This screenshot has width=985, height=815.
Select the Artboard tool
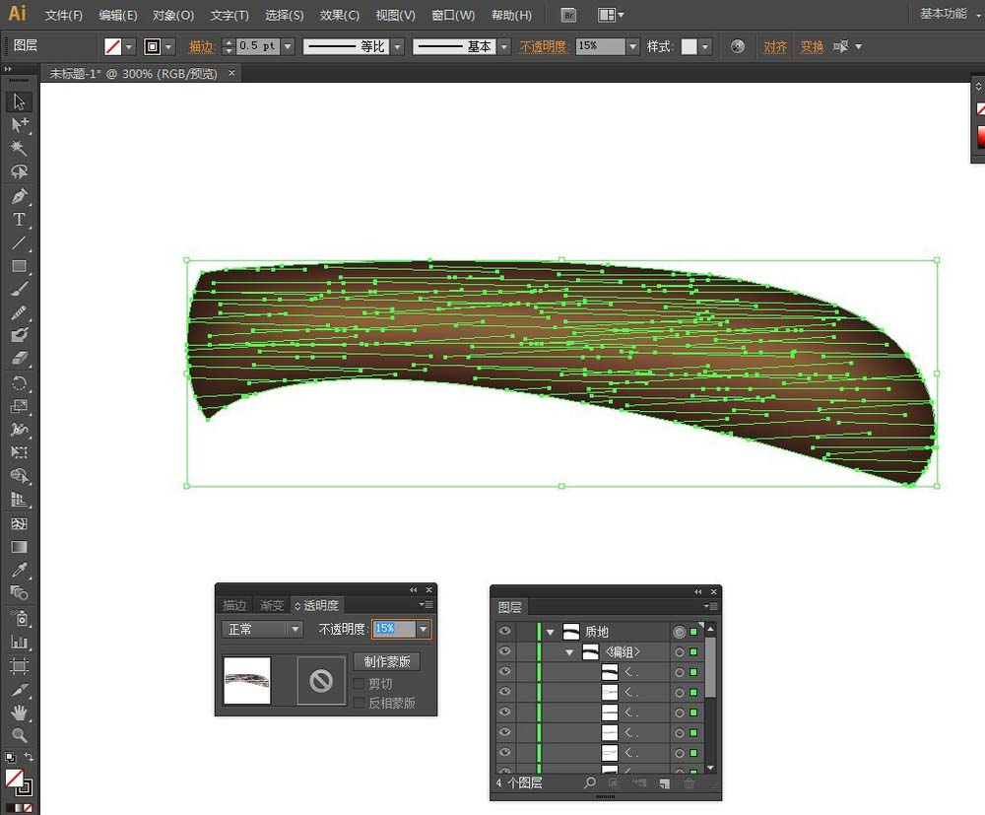tap(19, 665)
